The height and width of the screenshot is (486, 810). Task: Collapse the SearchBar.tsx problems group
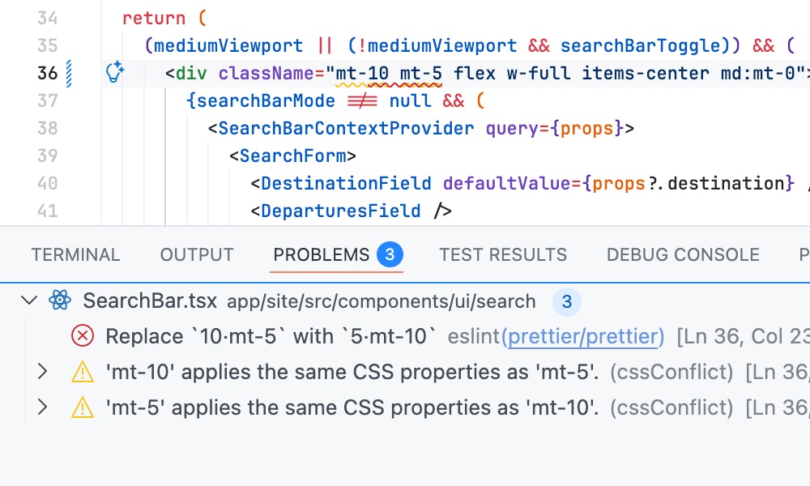point(29,301)
